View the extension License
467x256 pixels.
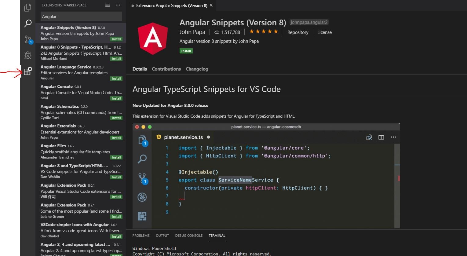(324, 32)
